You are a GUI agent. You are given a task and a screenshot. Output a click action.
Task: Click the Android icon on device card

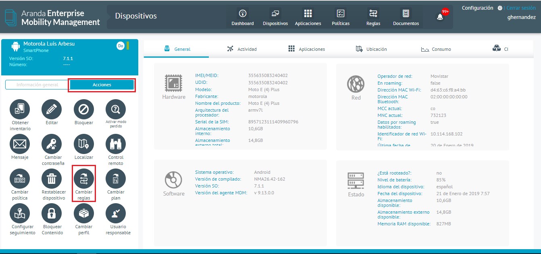point(16,47)
